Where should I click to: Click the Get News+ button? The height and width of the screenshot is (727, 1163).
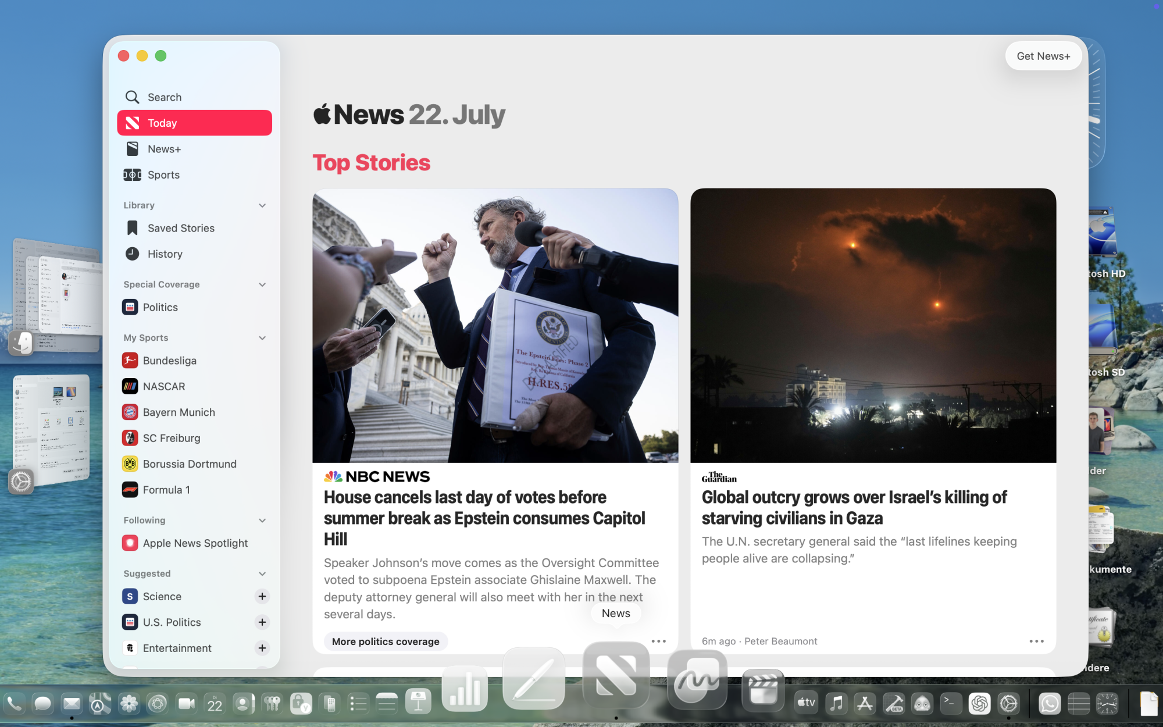pyautogui.click(x=1043, y=56)
